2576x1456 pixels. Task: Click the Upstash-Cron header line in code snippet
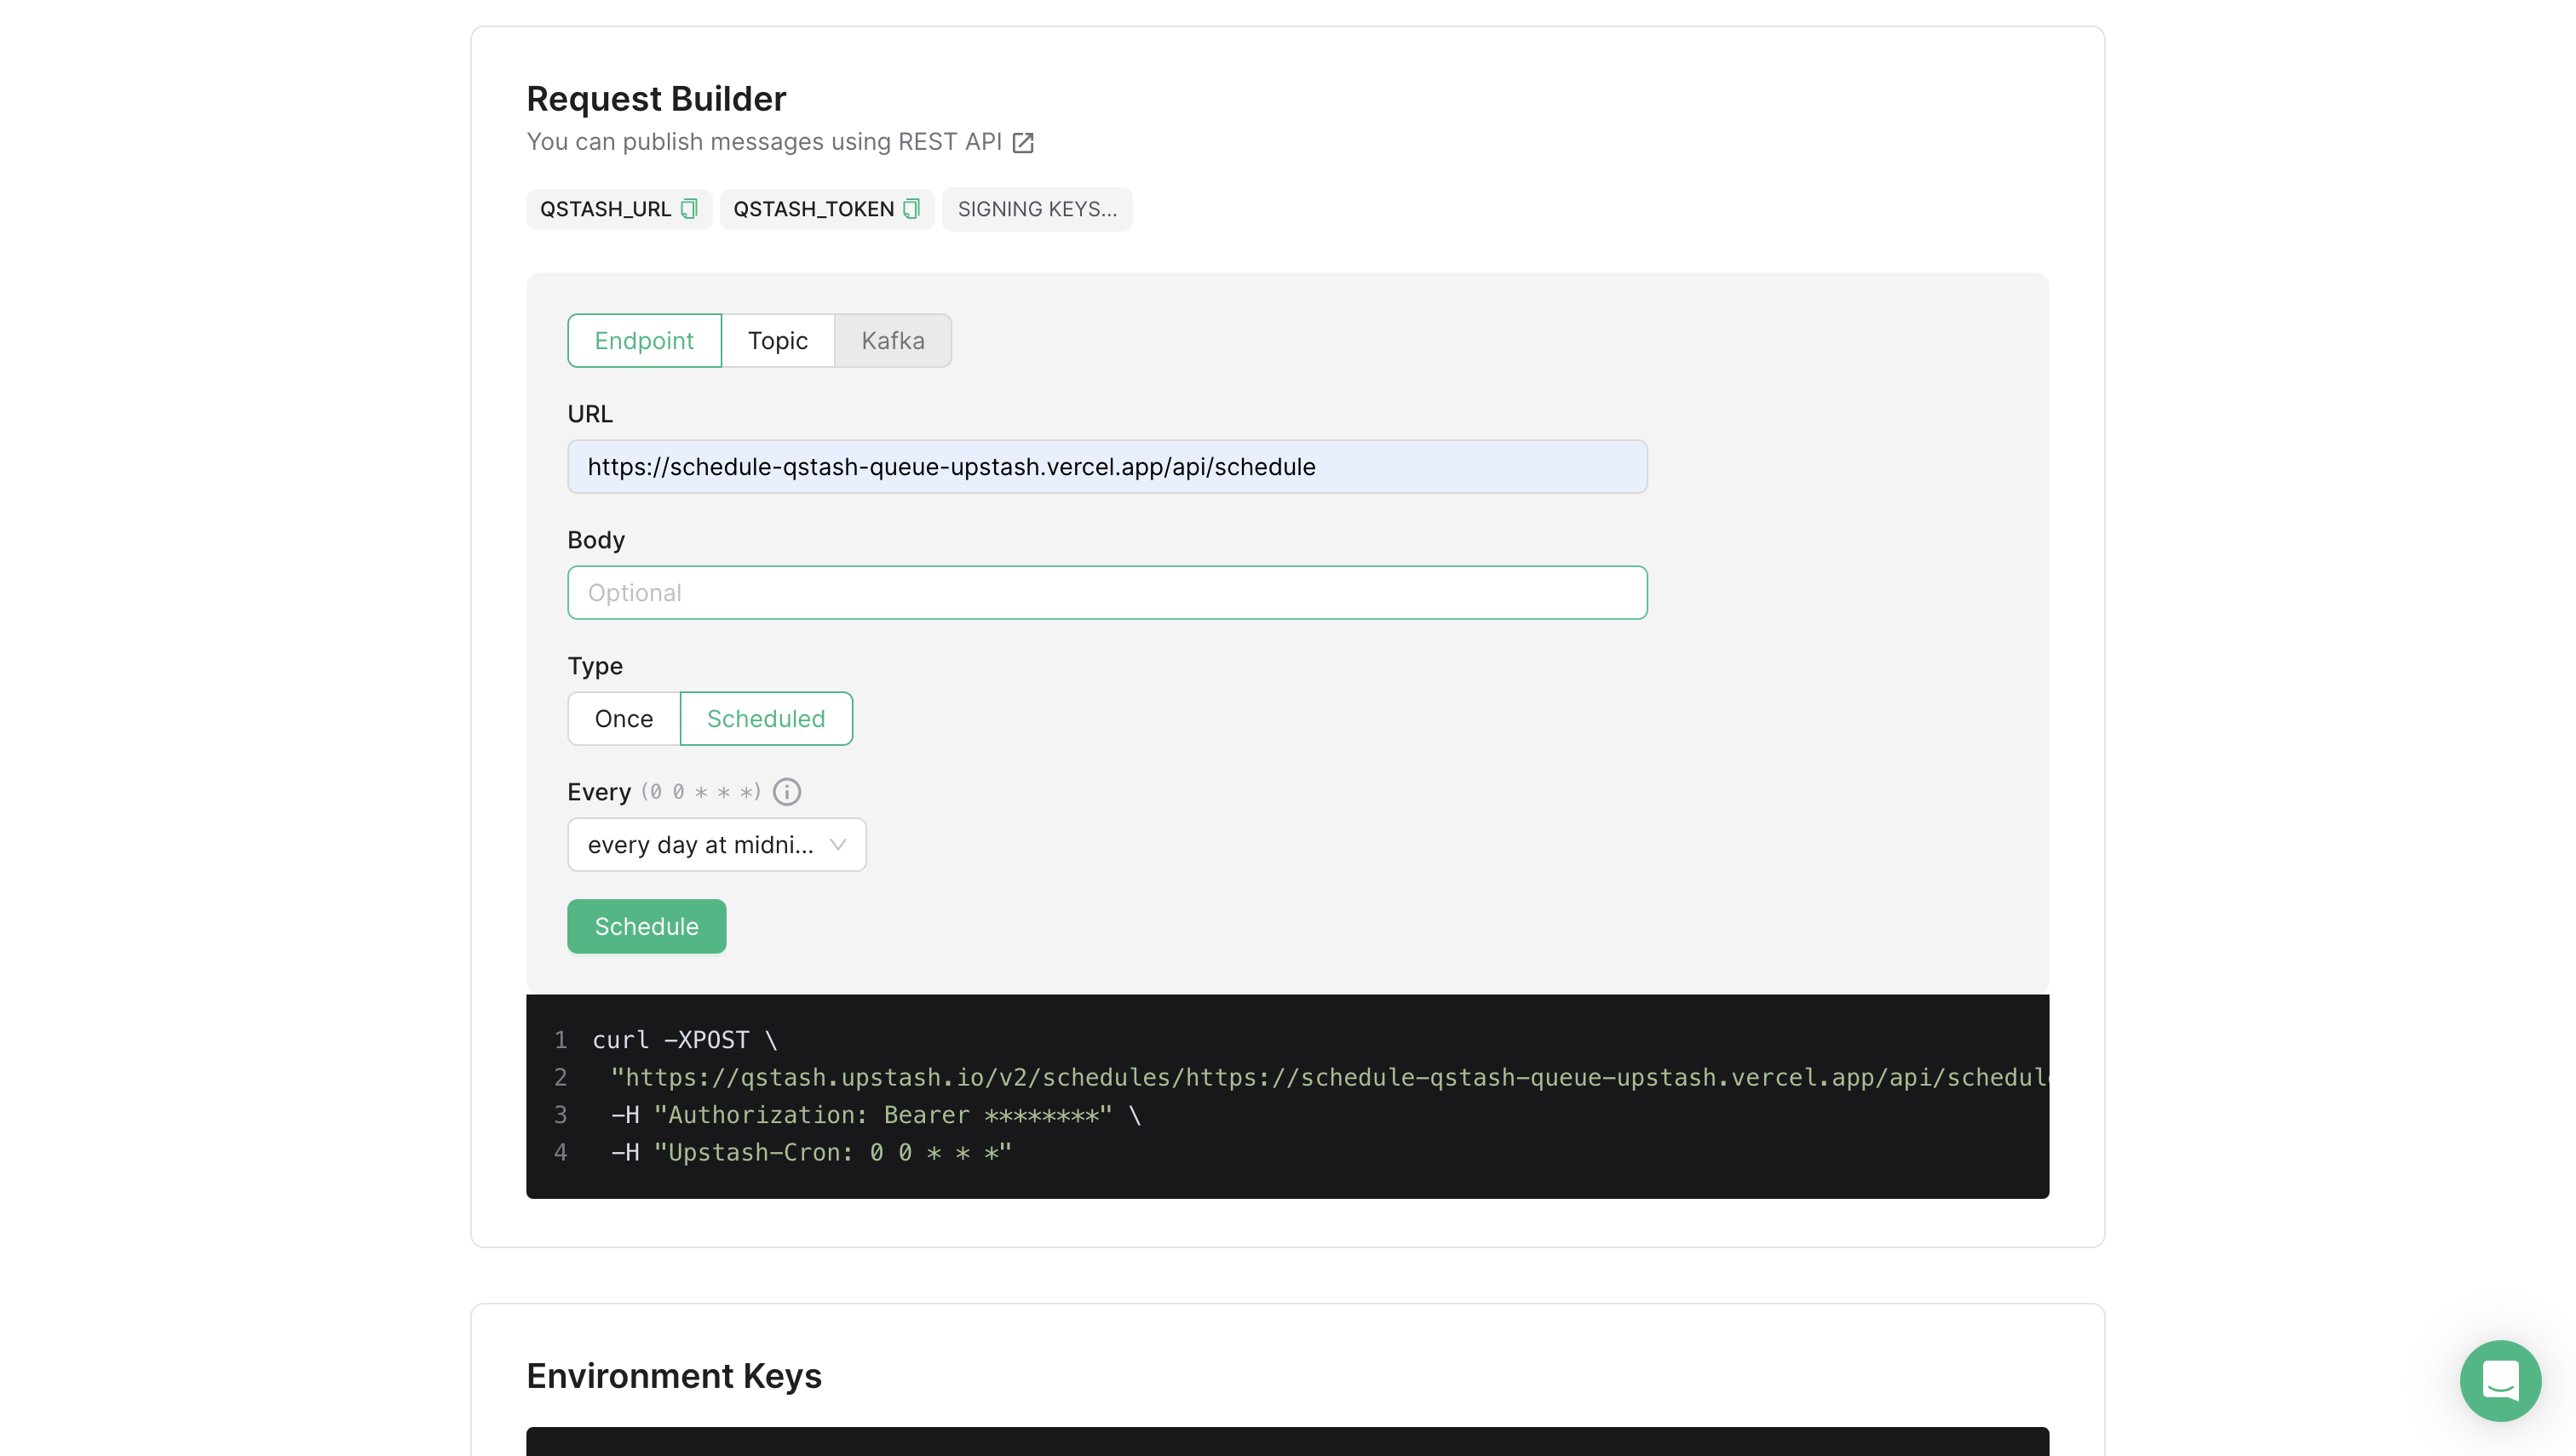click(809, 1152)
